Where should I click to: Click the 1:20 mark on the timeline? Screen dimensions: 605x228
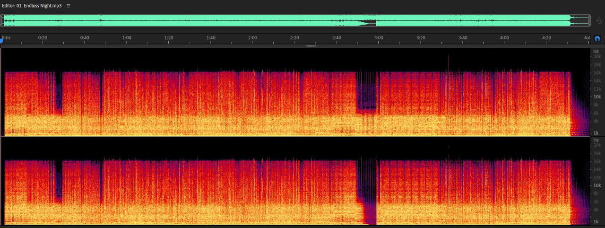(169, 37)
